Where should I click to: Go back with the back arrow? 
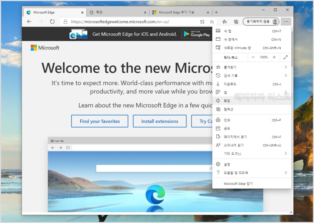[x=29, y=22]
